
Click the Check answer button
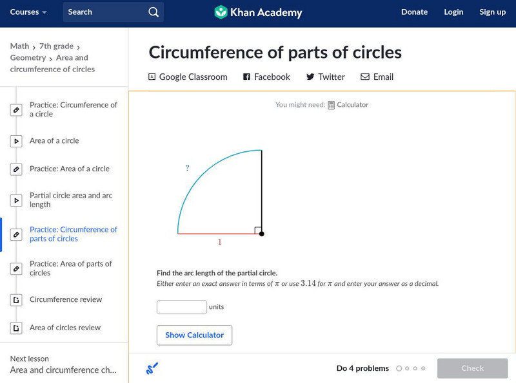[472, 368]
